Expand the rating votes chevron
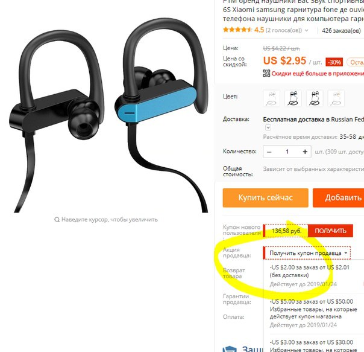 click(306, 30)
